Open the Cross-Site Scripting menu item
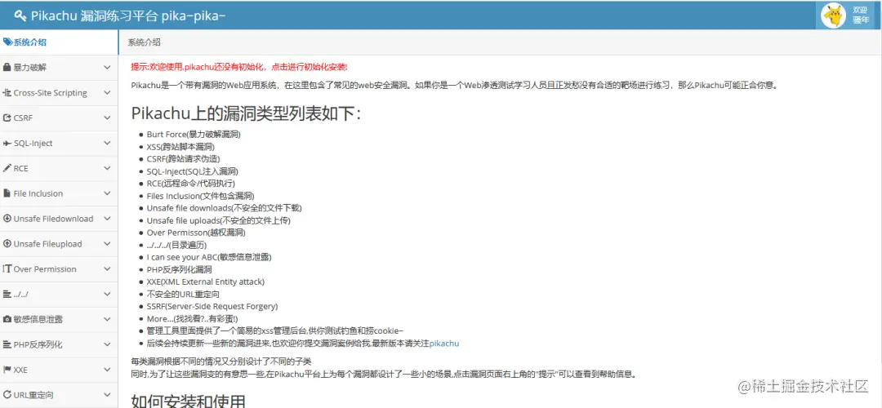 (59, 93)
